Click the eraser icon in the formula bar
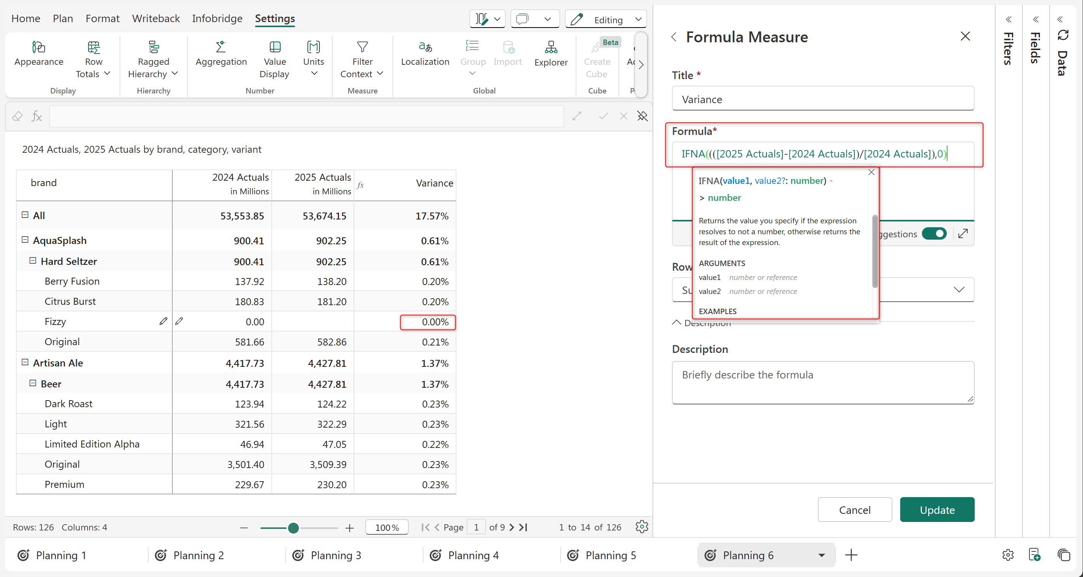The image size is (1083, 577). 17,116
